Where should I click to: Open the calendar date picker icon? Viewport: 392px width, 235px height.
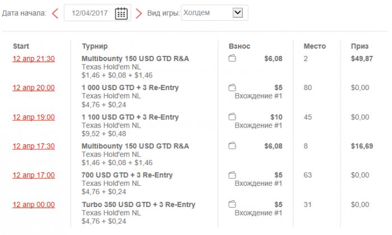tap(121, 13)
